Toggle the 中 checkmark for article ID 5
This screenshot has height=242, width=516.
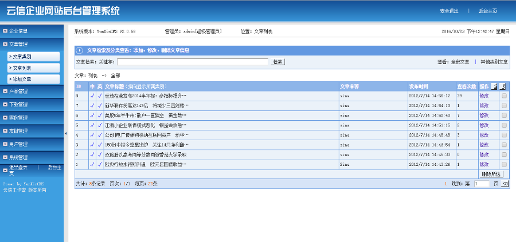point(92,125)
